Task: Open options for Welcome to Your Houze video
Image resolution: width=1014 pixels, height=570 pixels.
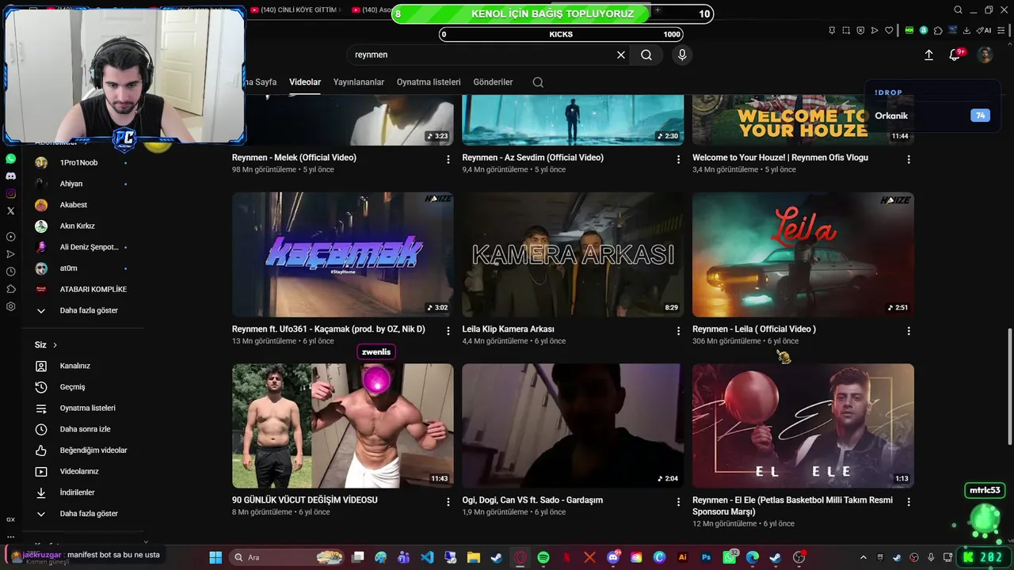Action: [x=909, y=159]
